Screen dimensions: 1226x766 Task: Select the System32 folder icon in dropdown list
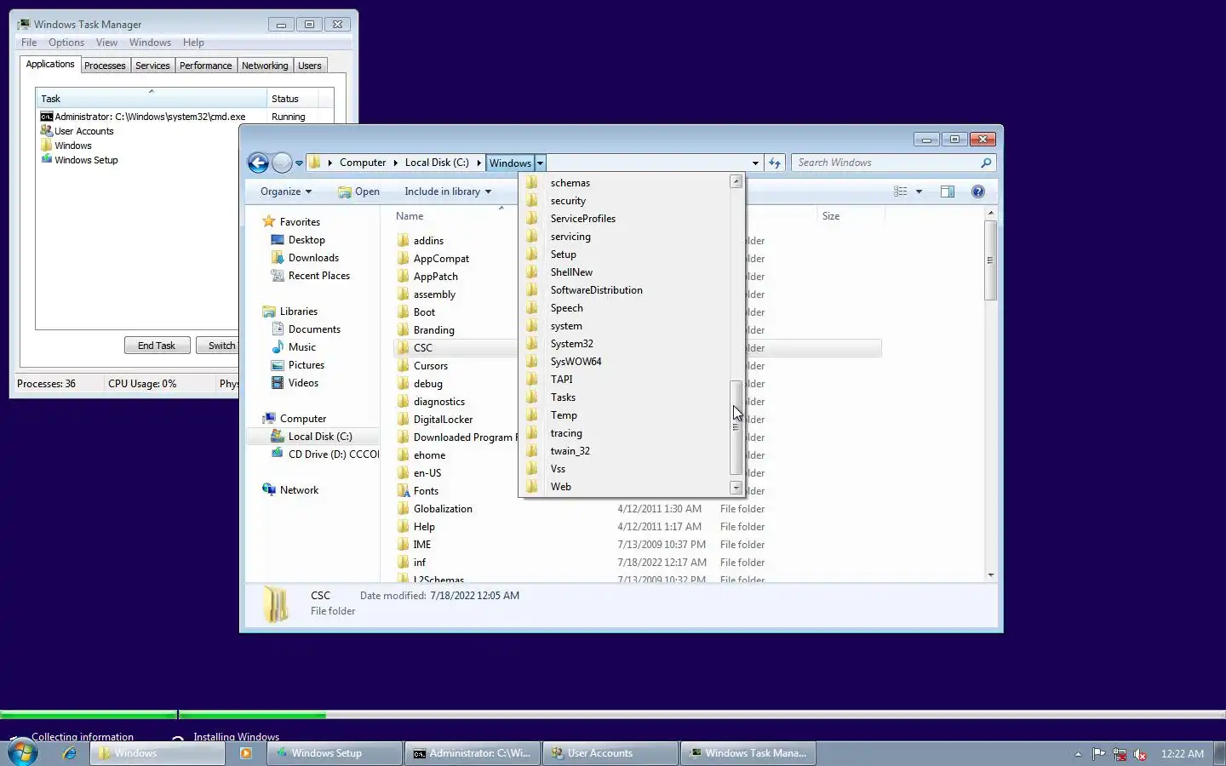click(532, 343)
